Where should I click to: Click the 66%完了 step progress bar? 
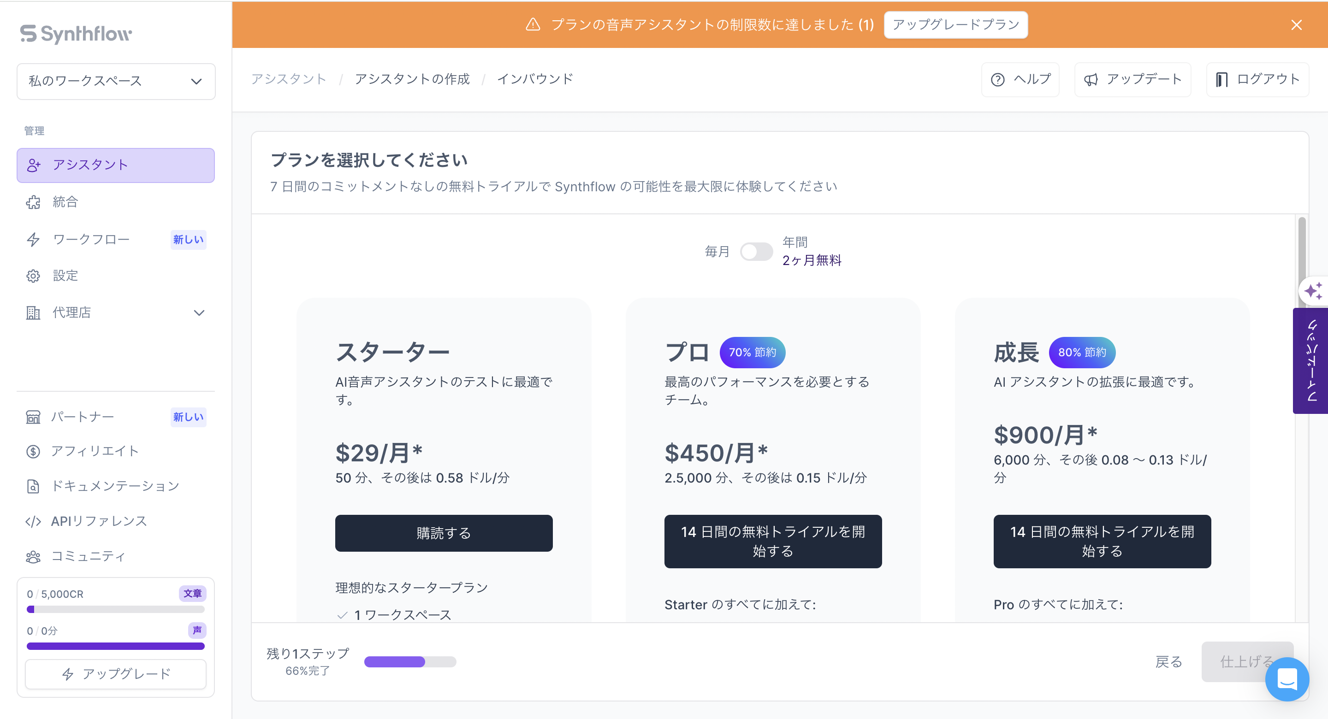tap(410, 662)
